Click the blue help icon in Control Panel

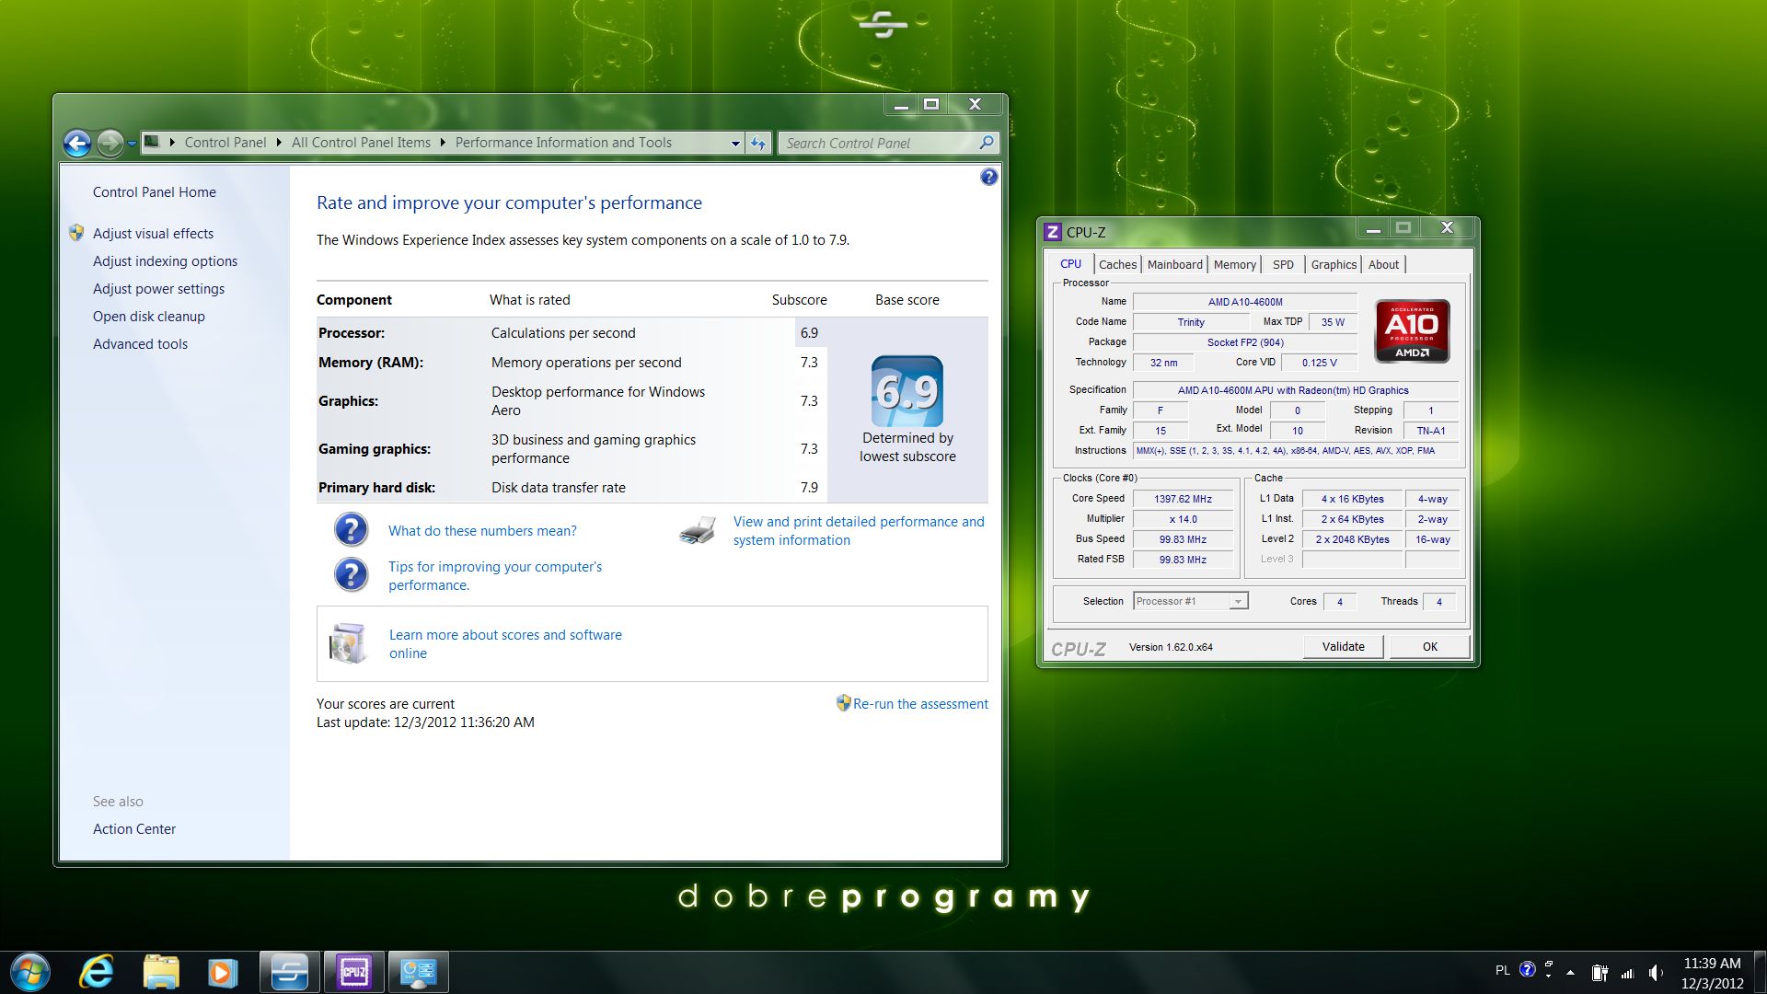[x=988, y=177]
